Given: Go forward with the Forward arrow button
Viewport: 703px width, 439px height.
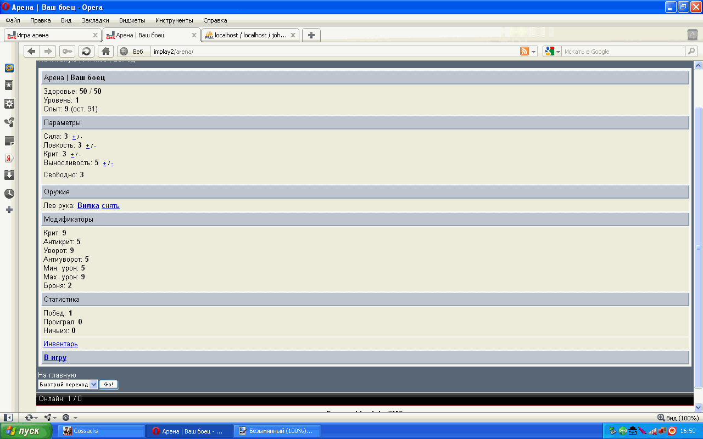Looking at the screenshot, I should tap(48, 51).
